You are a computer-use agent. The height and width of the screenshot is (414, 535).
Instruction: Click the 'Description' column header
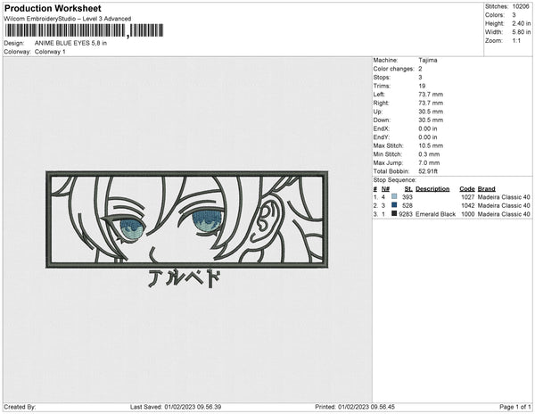[432, 189]
